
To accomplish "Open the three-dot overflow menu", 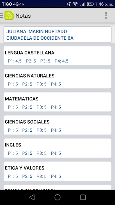I will pos(106,15).
